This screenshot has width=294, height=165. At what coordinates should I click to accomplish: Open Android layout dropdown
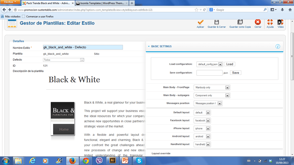202,137
